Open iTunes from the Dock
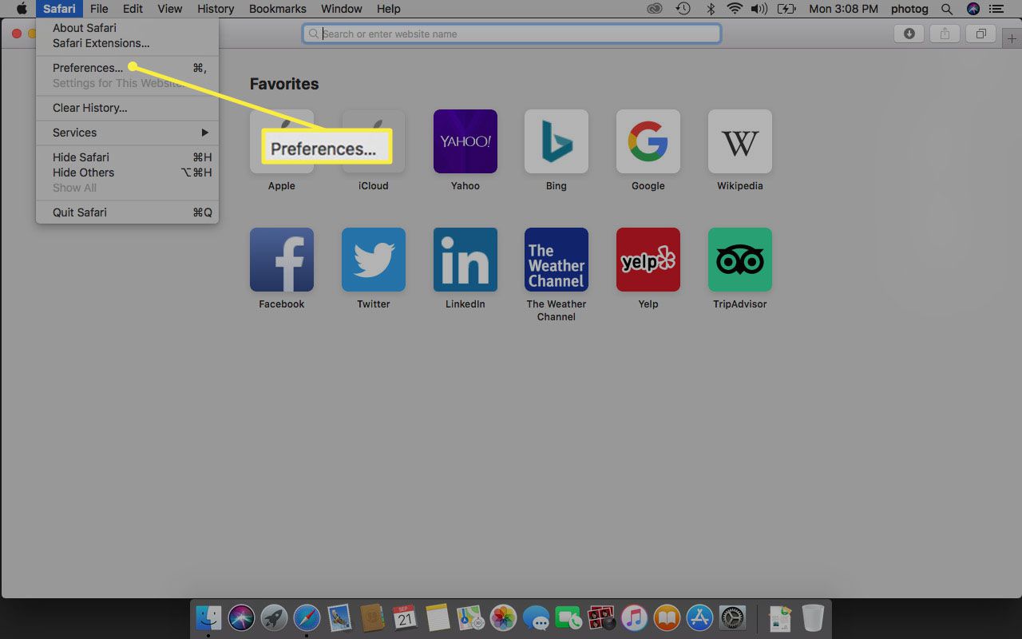Screen dimensions: 1022x639 point(634,617)
